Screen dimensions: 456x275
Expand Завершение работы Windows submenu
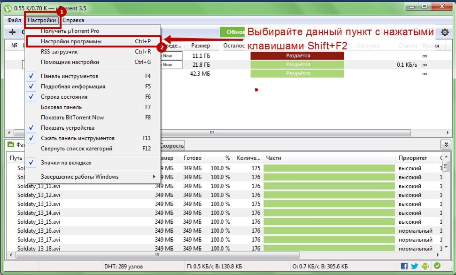tap(93, 177)
